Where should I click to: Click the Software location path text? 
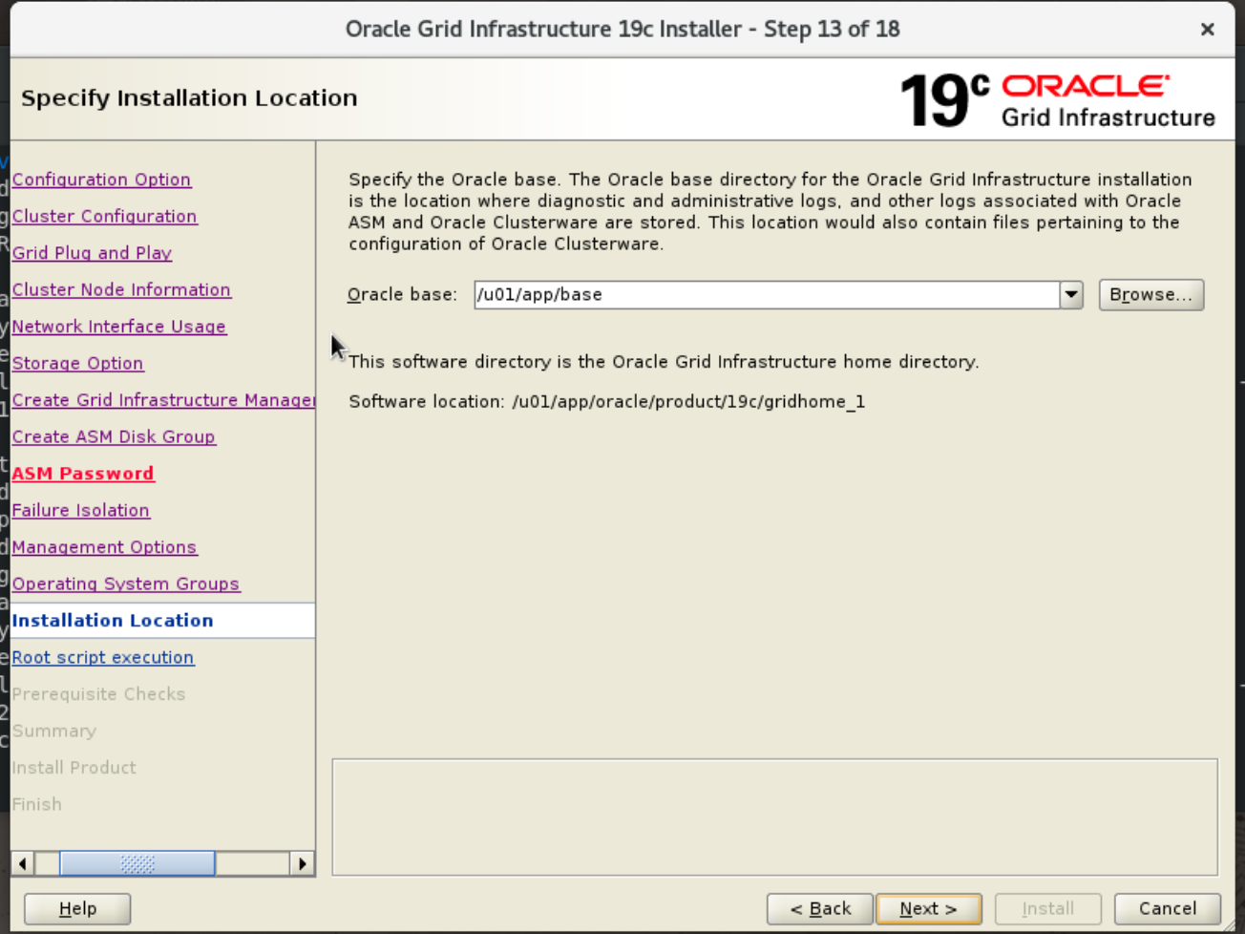[x=688, y=401]
